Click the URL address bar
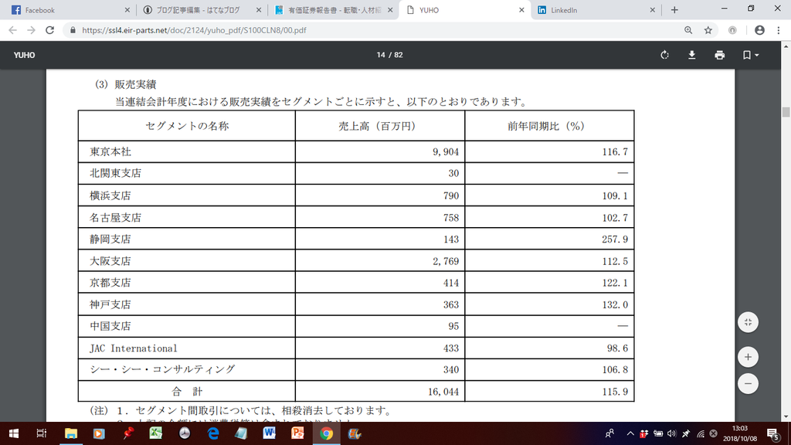The image size is (791, 445). point(373,30)
